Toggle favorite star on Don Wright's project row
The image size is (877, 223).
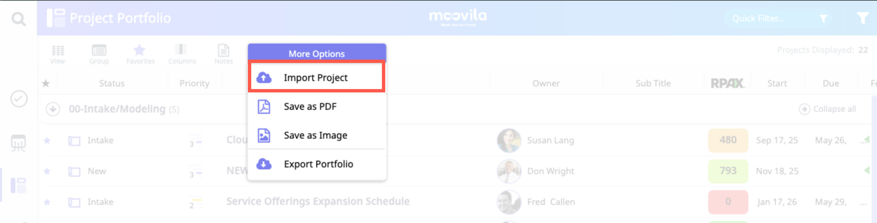pyautogui.click(x=47, y=171)
